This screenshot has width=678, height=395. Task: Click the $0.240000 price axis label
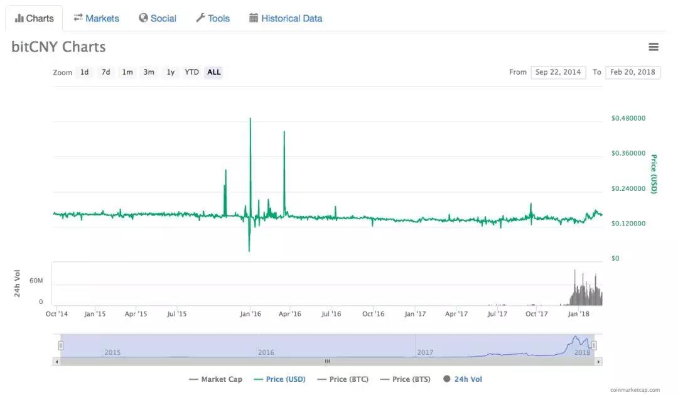pos(628,188)
